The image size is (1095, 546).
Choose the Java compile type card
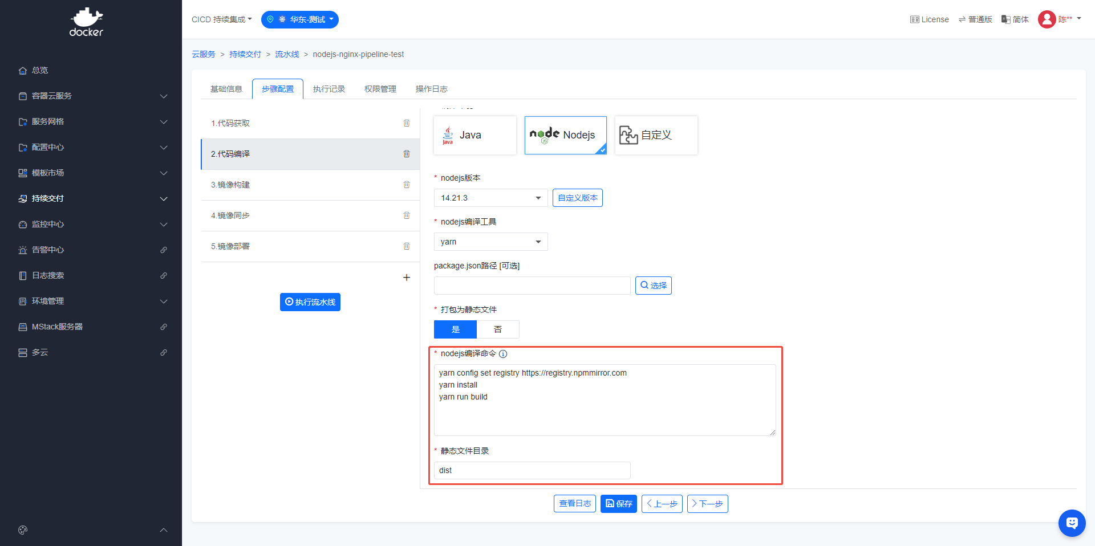(474, 135)
